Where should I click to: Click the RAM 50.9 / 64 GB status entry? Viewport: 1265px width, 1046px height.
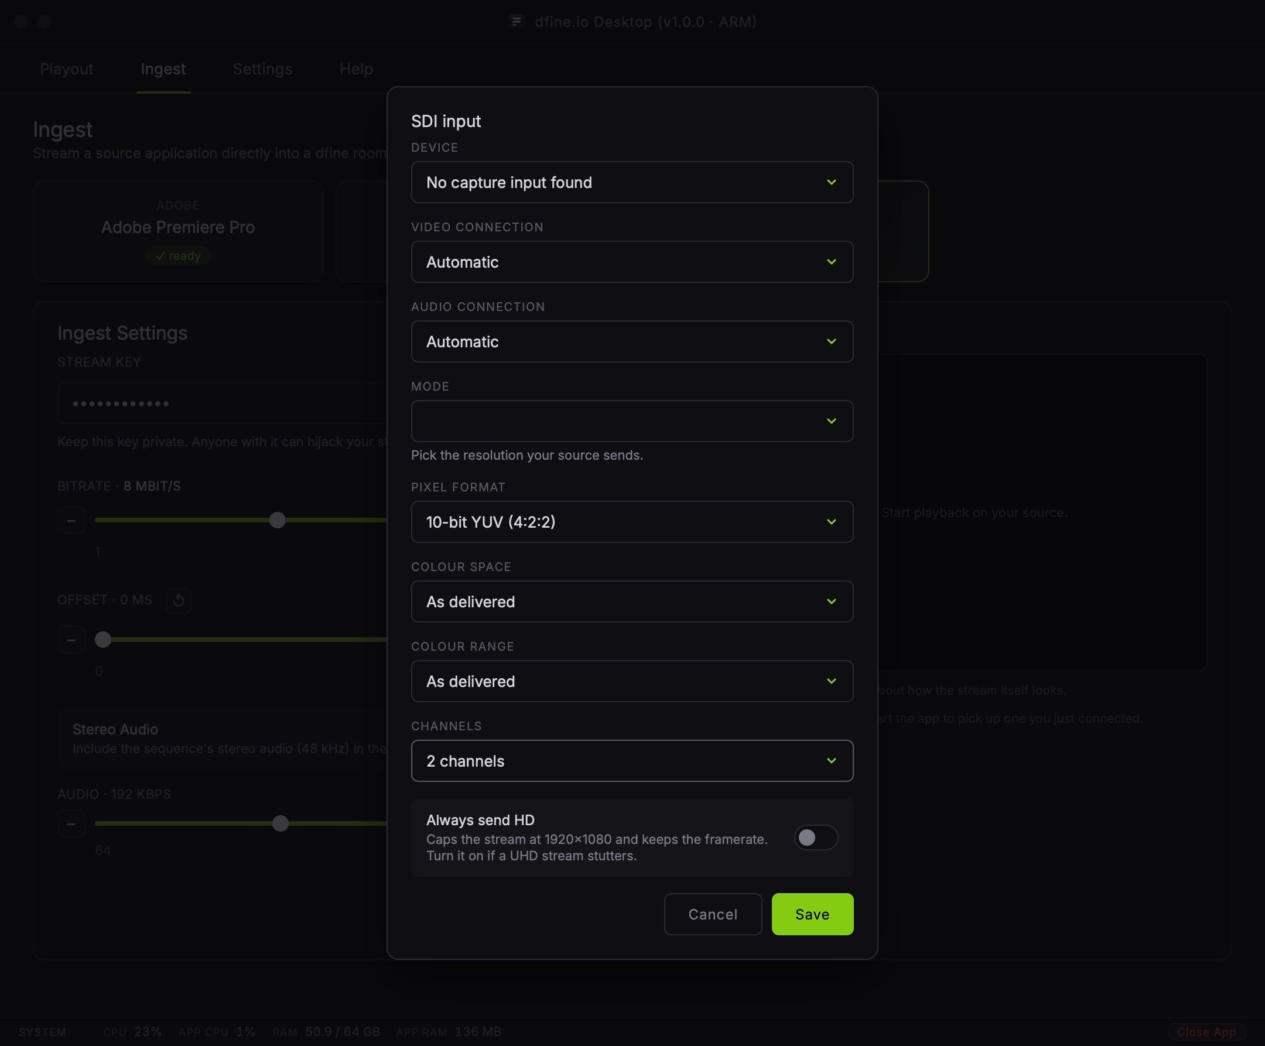pos(326,1031)
